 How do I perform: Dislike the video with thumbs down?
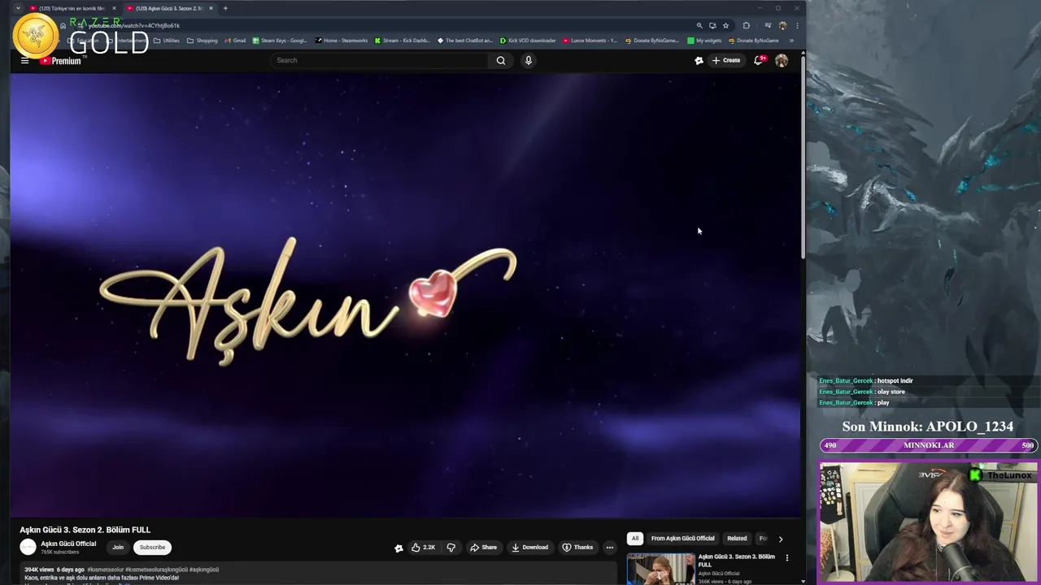[451, 548]
